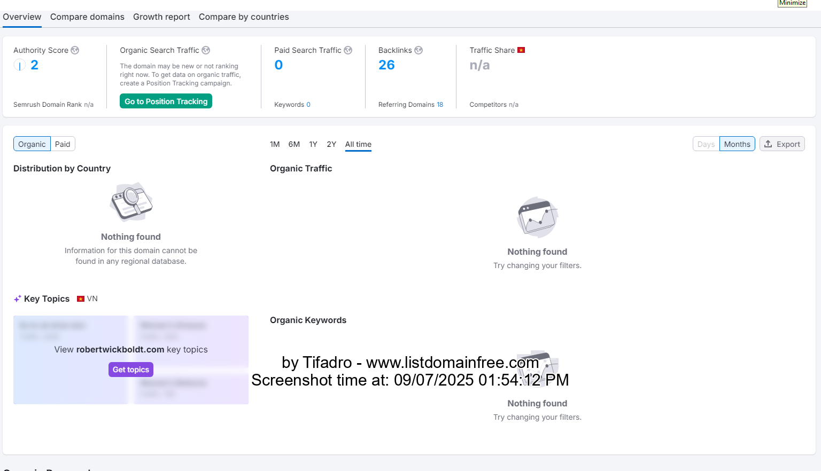
Task: Click the sparkle icon next to Key Topics
Action: (x=18, y=299)
